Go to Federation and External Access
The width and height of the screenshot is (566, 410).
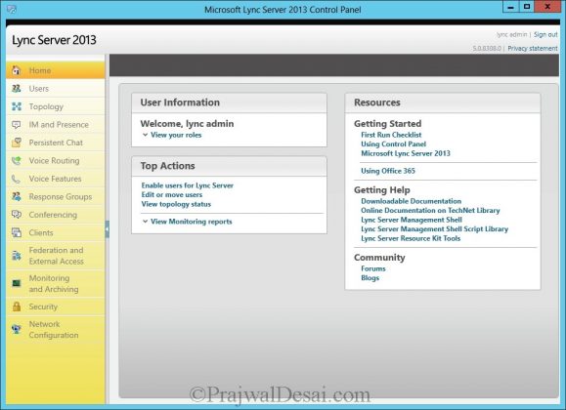(x=56, y=256)
